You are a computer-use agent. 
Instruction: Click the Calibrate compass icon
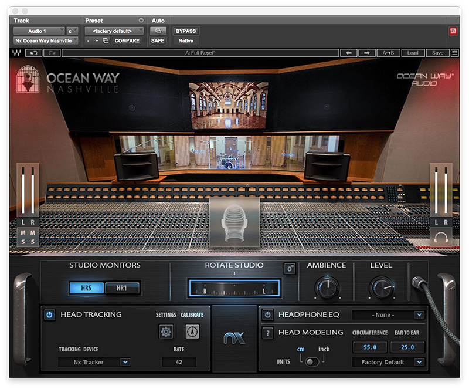click(x=192, y=331)
